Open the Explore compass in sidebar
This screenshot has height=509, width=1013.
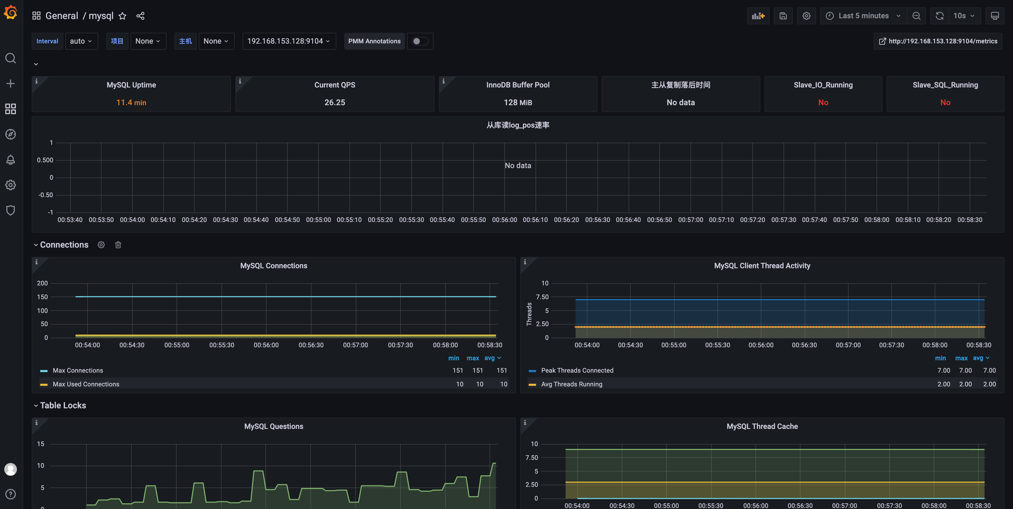(11, 135)
